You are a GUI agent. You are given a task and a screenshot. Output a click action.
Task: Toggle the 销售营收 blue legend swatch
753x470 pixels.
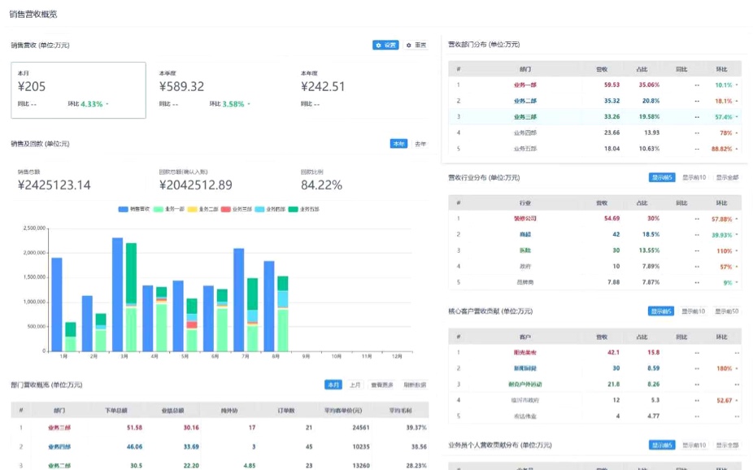point(123,209)
